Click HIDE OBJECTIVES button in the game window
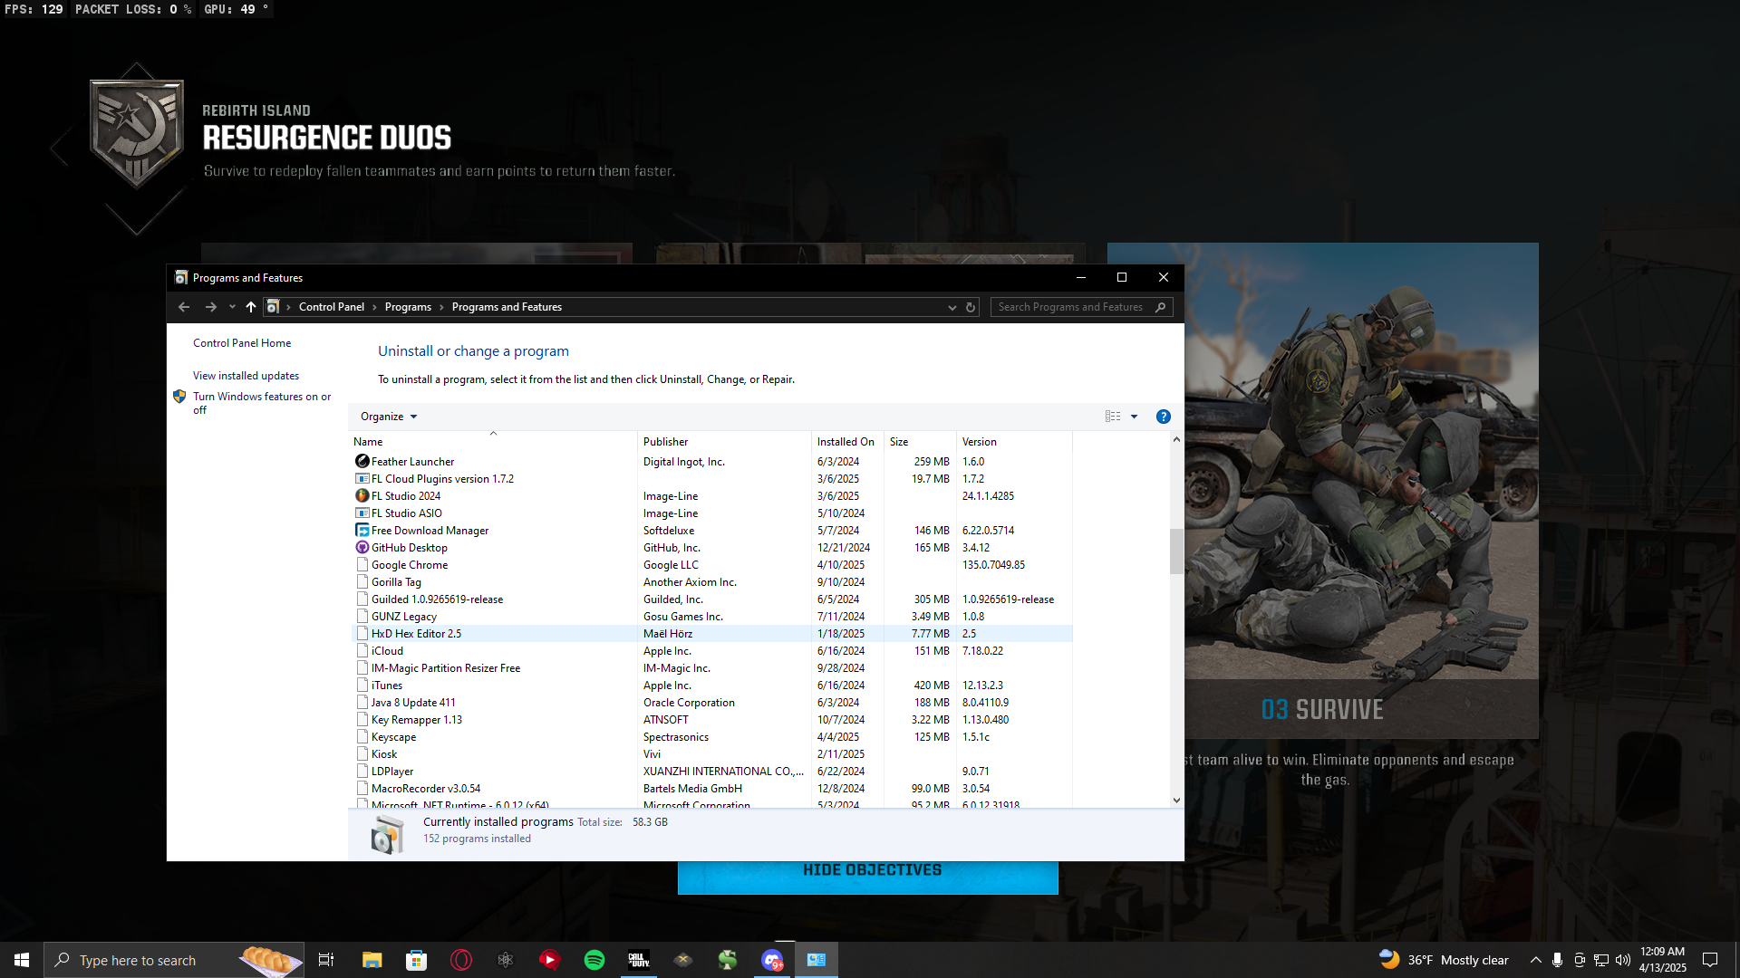 [868, 877]
